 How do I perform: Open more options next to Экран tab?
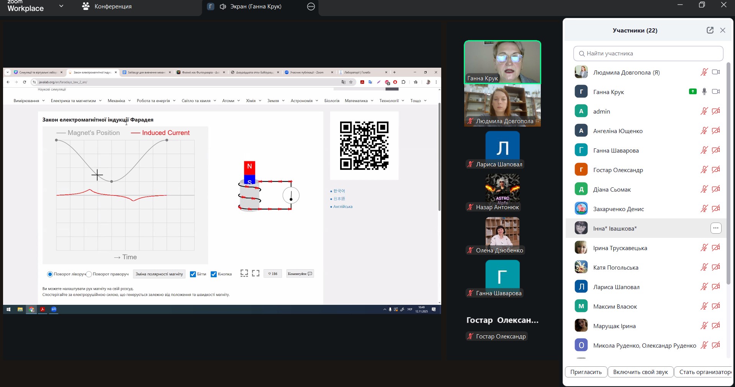pyautogui.click(x=311, y=7)
